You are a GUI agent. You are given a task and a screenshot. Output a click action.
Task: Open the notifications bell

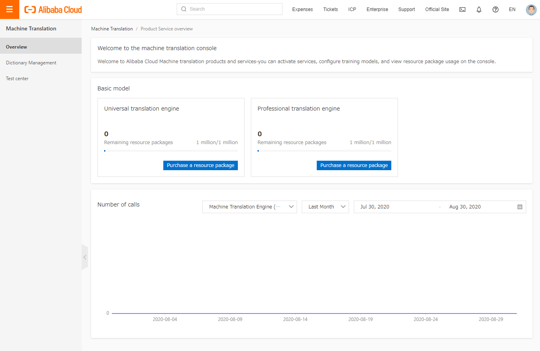479,9
